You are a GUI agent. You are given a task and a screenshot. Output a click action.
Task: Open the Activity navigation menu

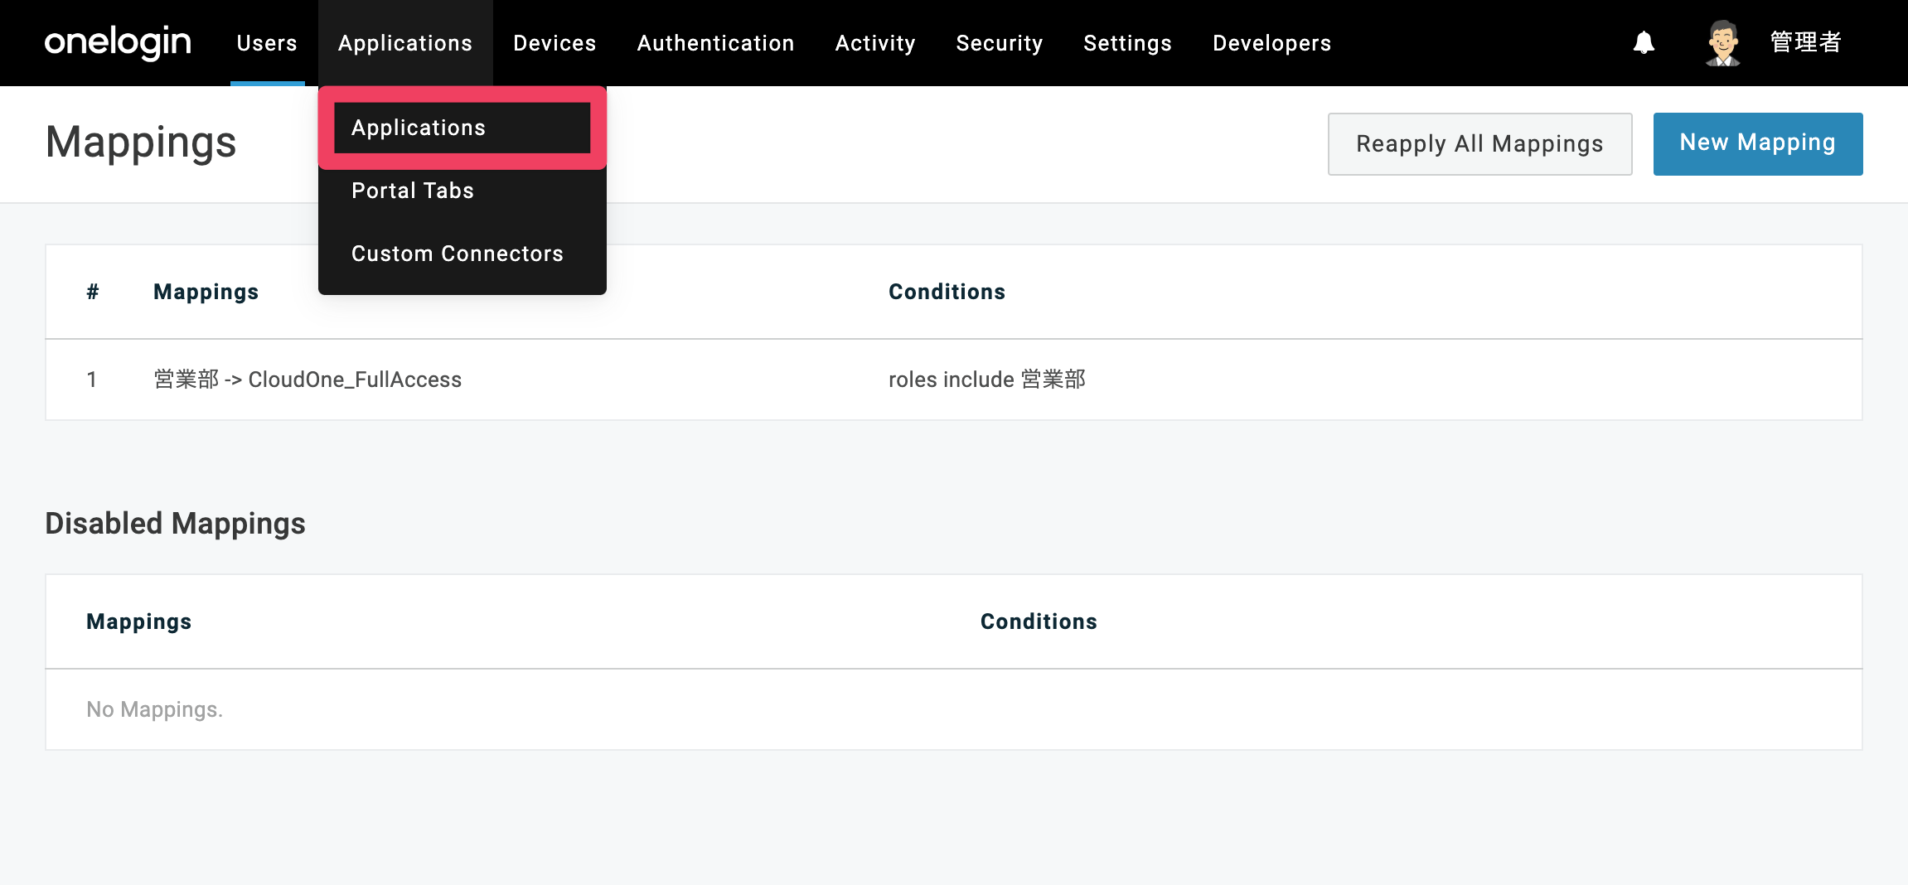[x=875, y=43]
